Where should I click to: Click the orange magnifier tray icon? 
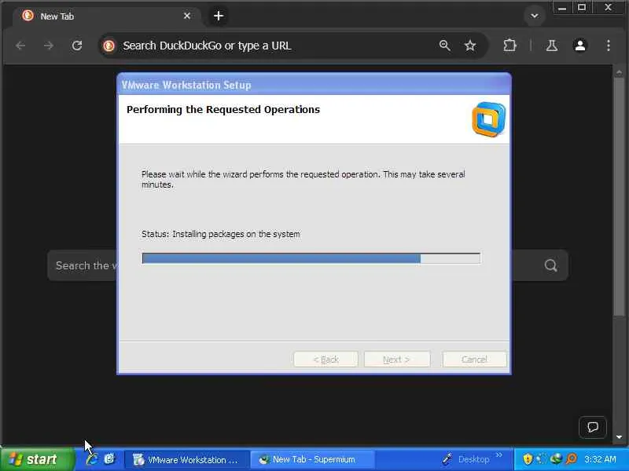pos(572,459)
